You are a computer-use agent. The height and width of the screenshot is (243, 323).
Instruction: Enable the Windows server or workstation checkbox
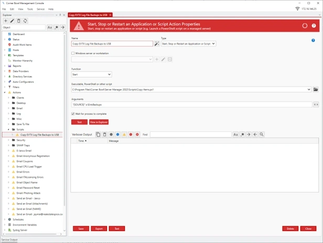(73, 53)
